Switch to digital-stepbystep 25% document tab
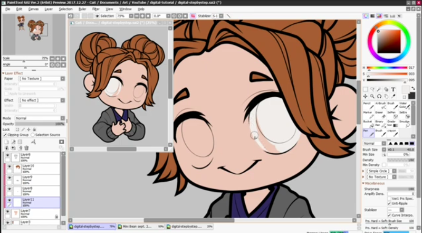The height and width of the screenshot is (233, 422). 189,227
